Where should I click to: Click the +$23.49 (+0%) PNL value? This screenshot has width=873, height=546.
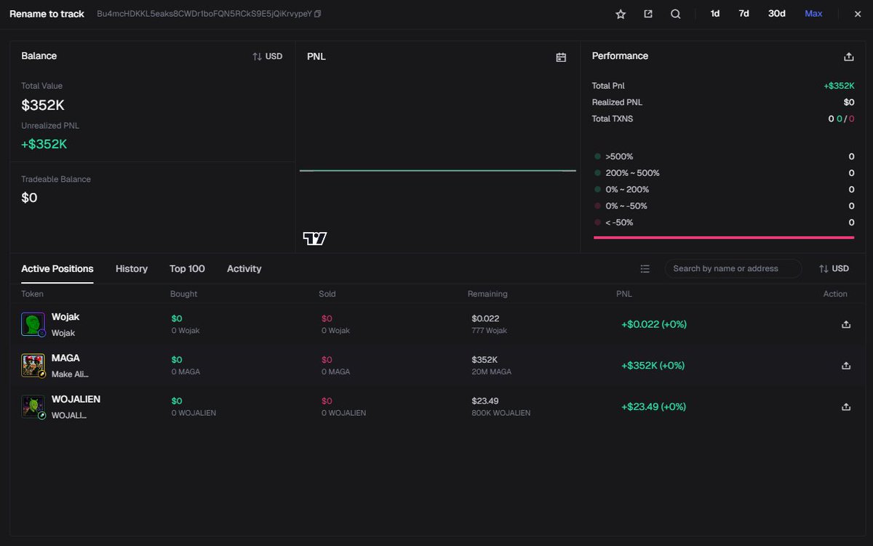[653, 406]
